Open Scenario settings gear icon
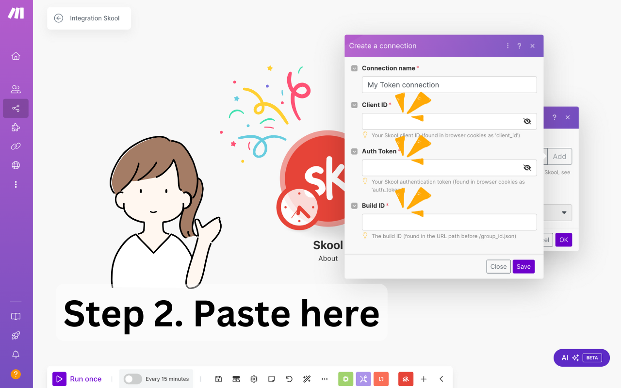 tap(254, 379)
